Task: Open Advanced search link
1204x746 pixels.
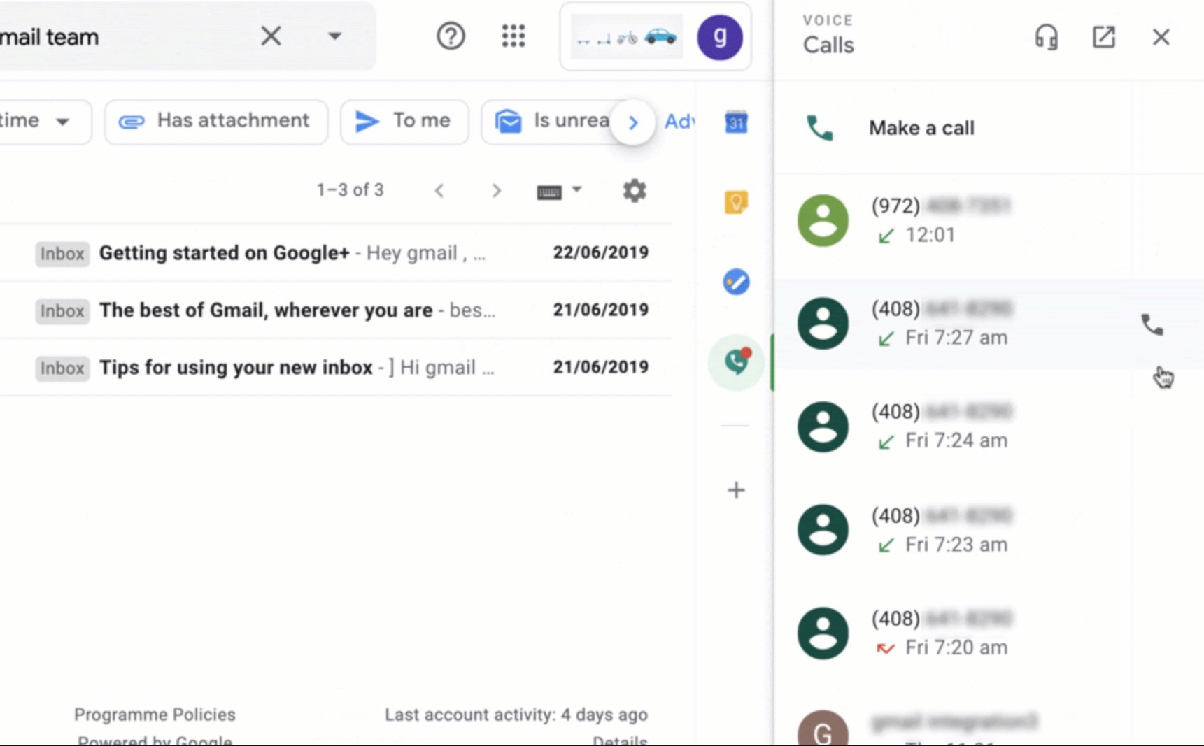Action: [679, 122]
